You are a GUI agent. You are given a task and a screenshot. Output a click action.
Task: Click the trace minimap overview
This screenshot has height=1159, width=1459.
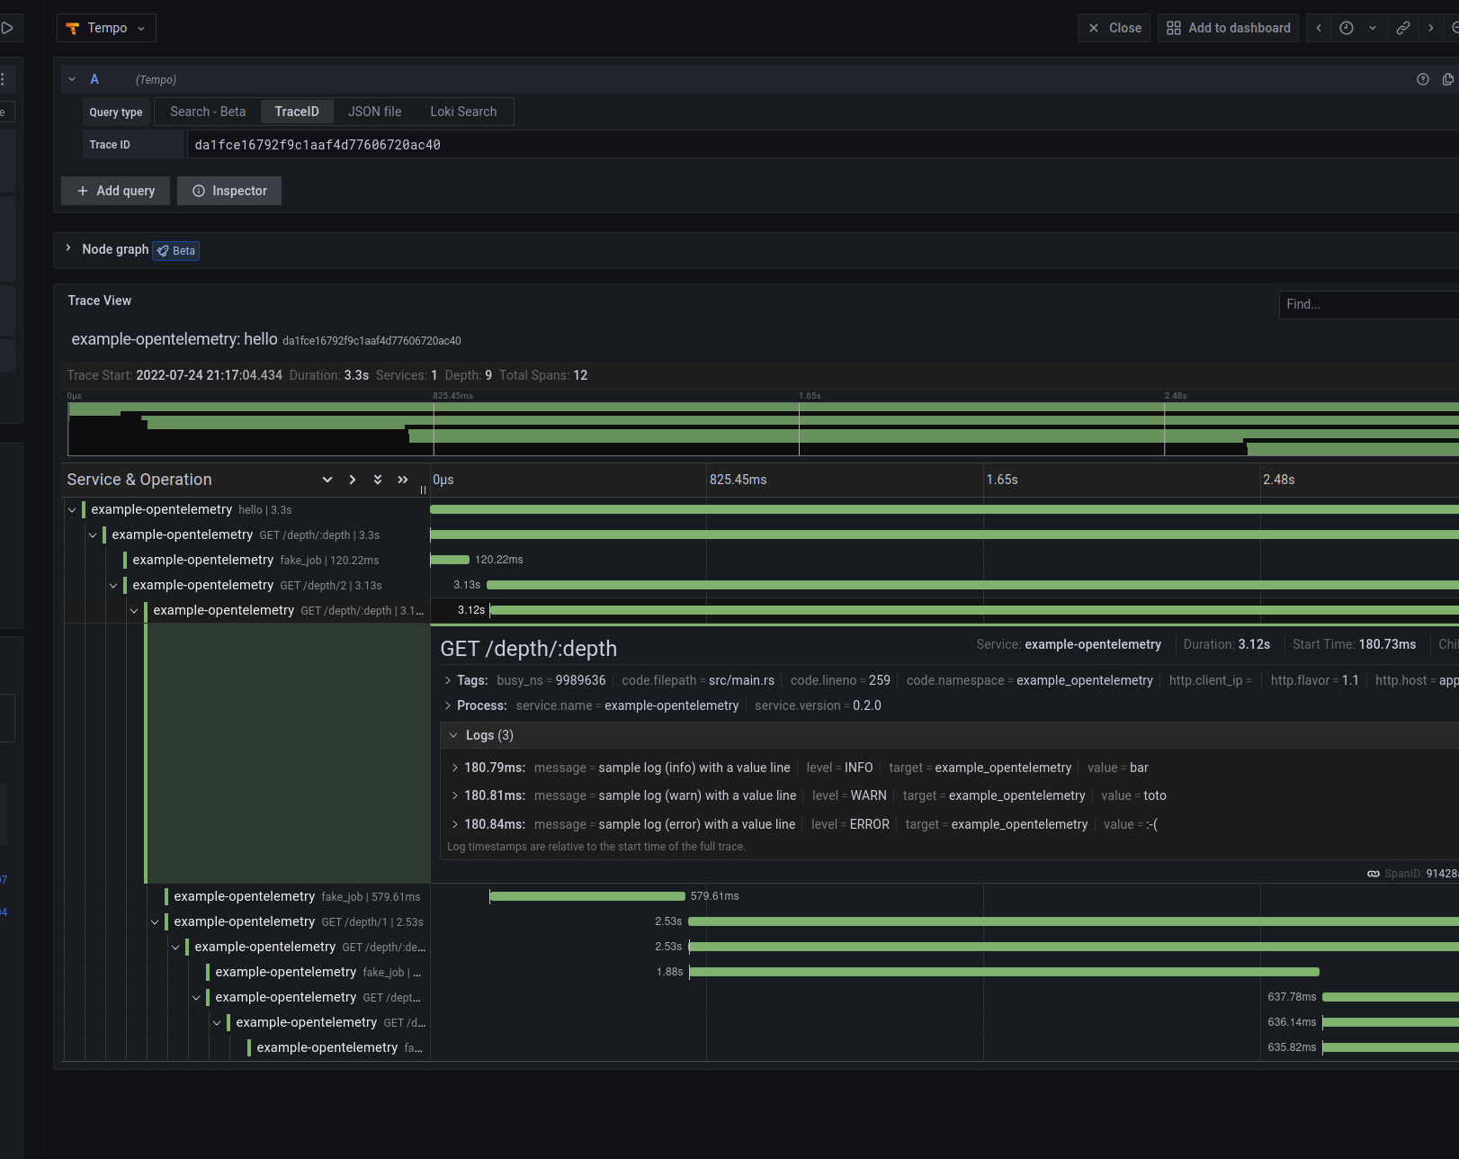[763, 428]
